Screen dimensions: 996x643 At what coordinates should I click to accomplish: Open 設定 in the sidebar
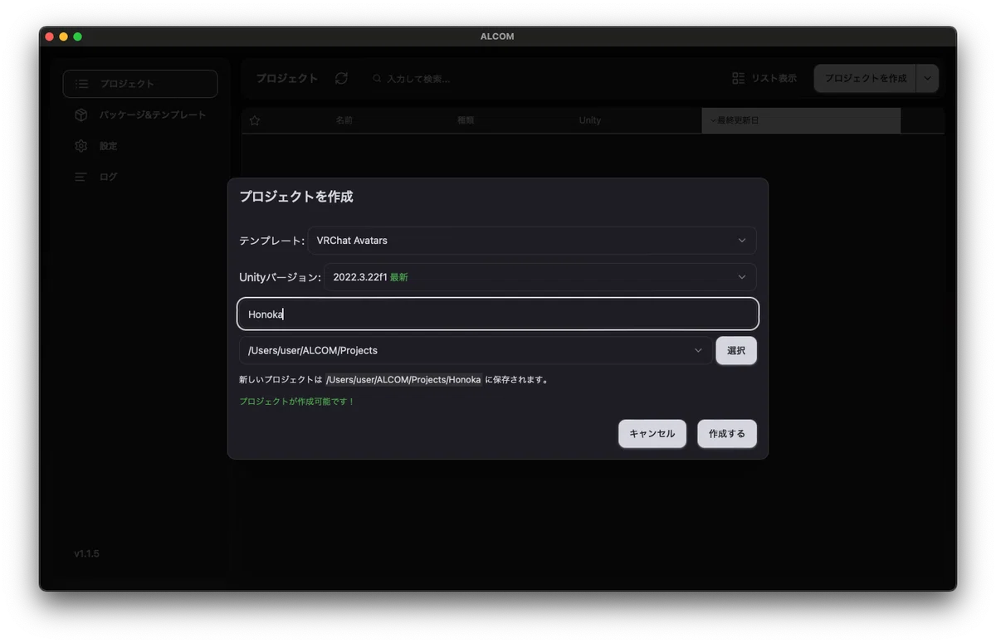(140, 146)
